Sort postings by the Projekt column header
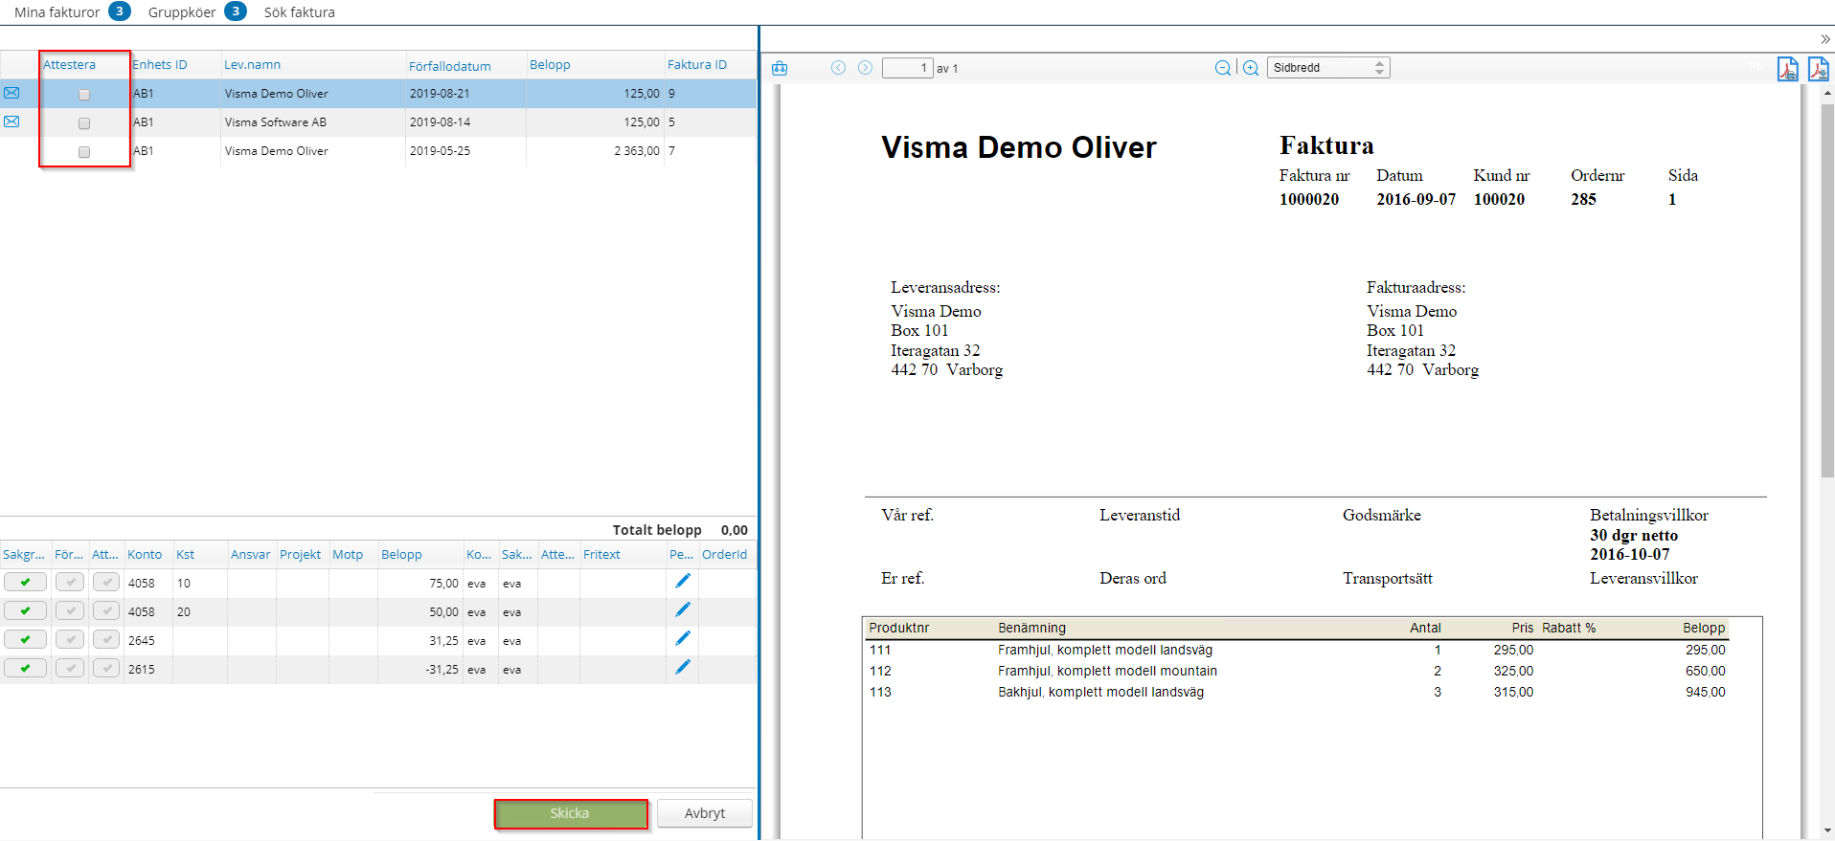 [301, 555]
